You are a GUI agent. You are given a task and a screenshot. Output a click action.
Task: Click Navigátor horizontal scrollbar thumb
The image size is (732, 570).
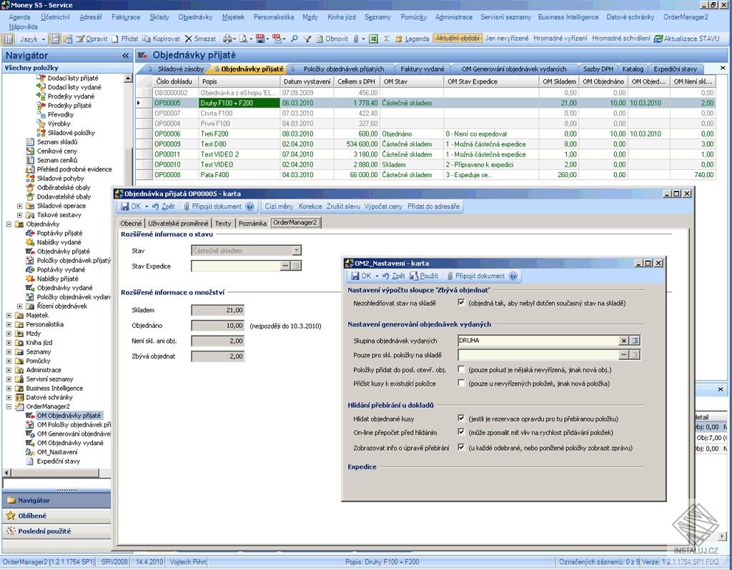coord(54,473)
